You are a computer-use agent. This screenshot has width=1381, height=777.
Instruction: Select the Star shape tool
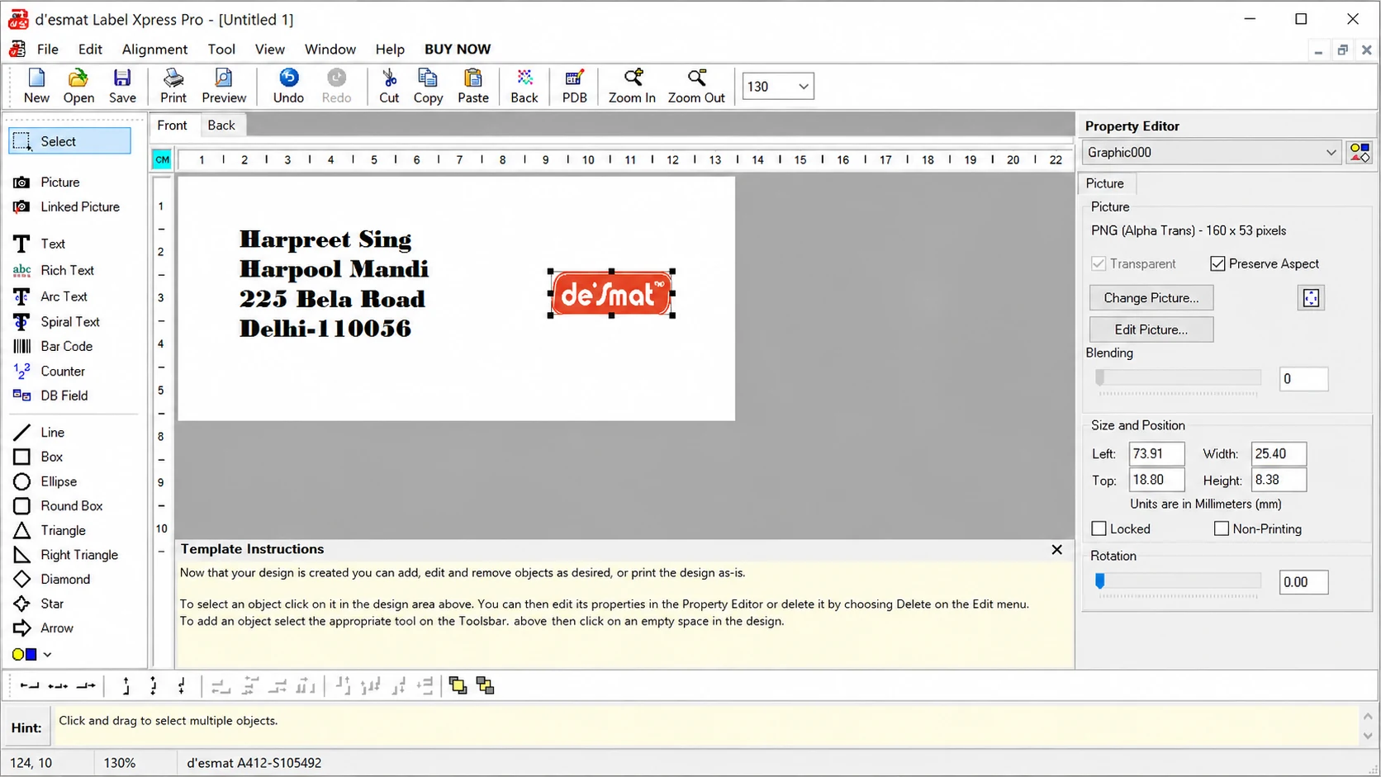point(39,604)
